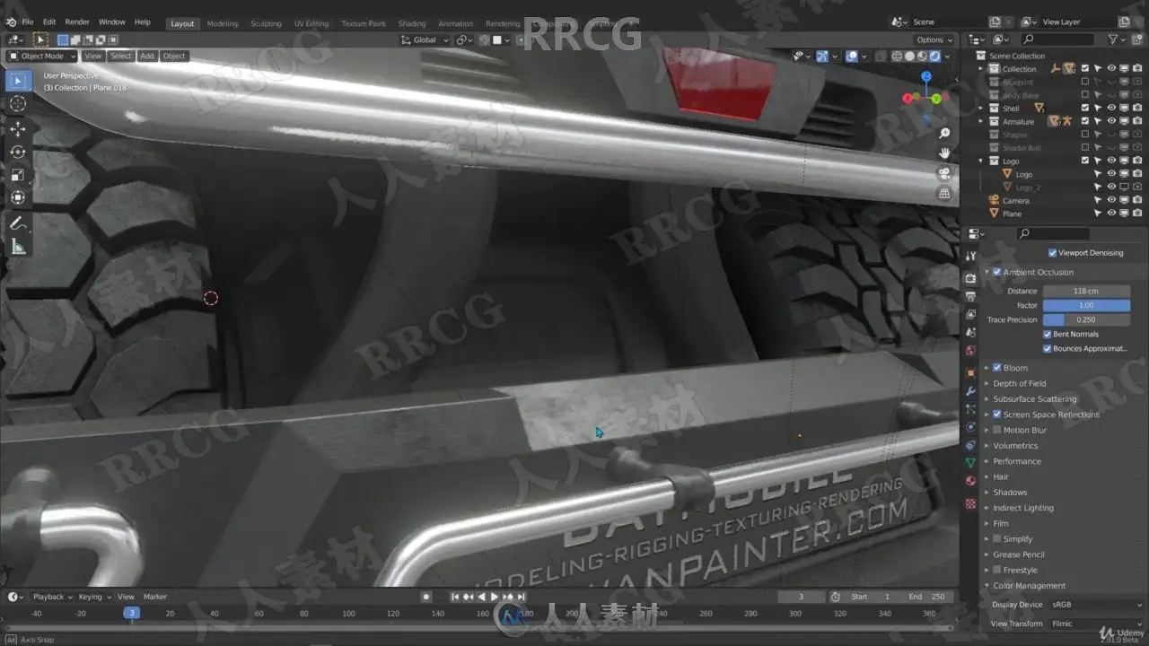Open the Display Device sRGB dropdown
Viewport: 1149px width, 646px height.
pyautogui.click(x=1096, y=605)
